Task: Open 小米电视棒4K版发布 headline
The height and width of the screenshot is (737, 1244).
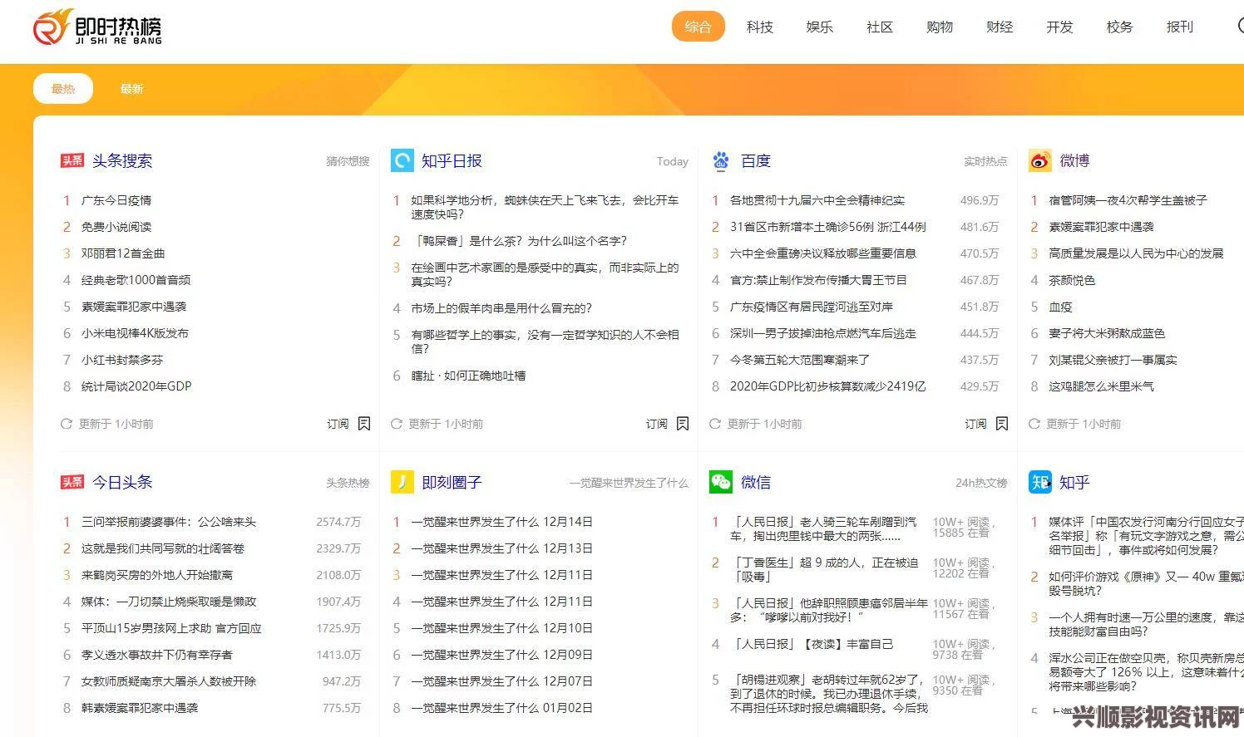Action: point(135,333)
